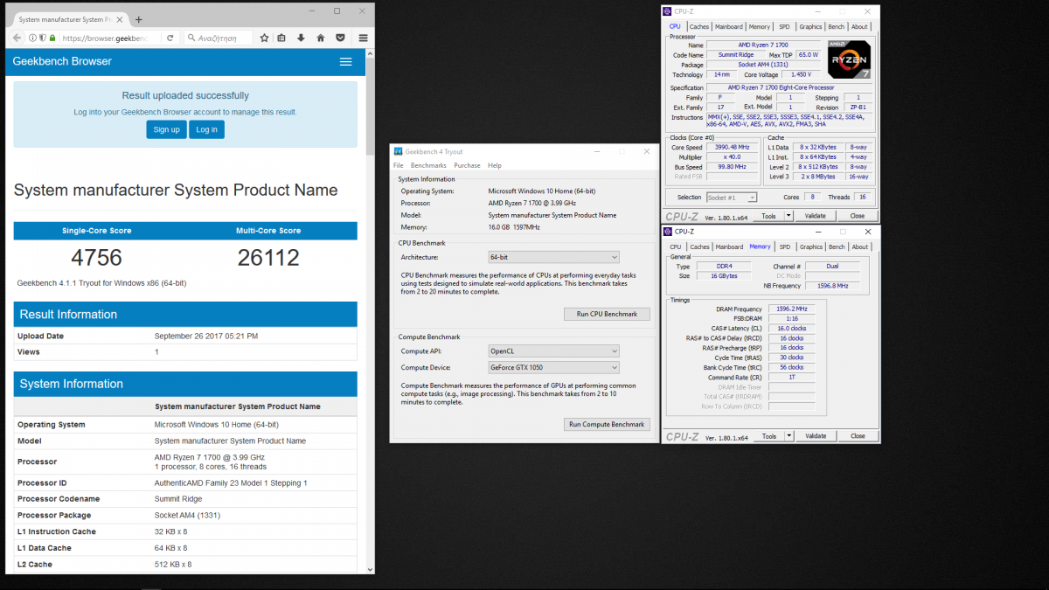The height and width of the screenshot is (590, 1049).
Task: Click the AMD Ryzen 7 logo in CPU-Z
Action: point(847,58)
